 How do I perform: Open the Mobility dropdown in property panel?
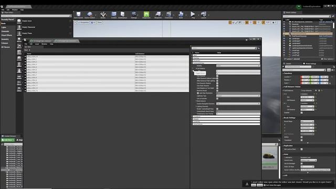click(x=238, y=66)
